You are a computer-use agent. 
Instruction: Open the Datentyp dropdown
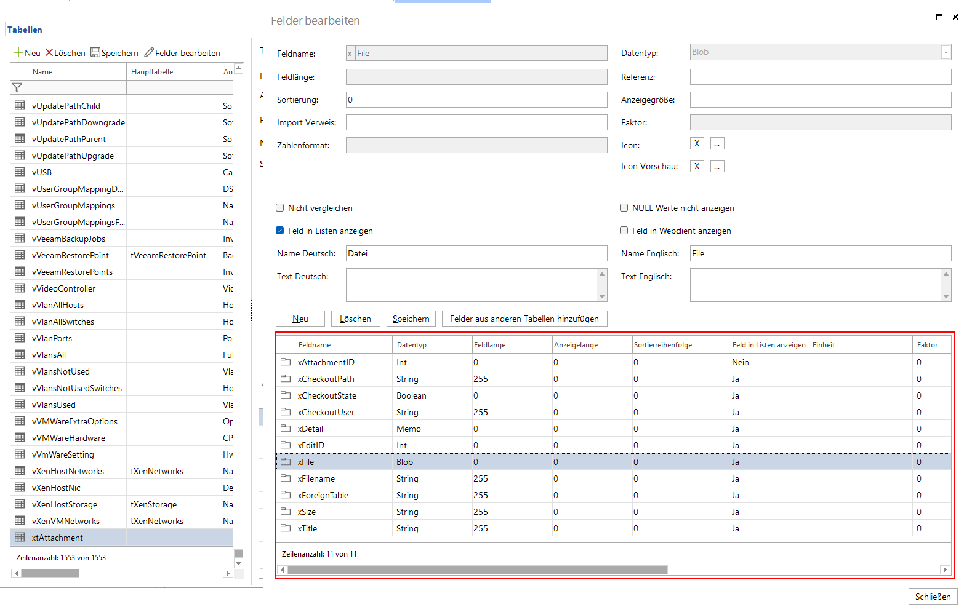point(946,52)
